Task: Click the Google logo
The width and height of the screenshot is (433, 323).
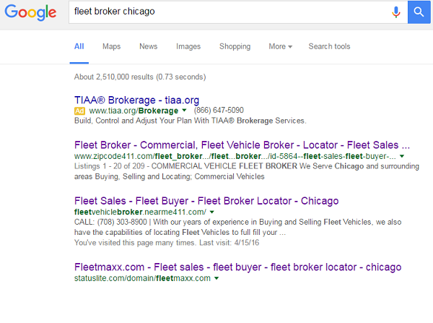Action: [x=32, y=12]
